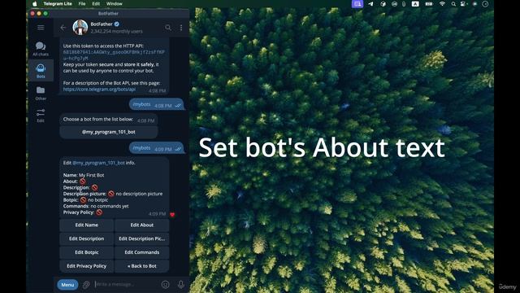Click the Edit About button
Viewport: 520px width, 293px height.
point(142,225)
